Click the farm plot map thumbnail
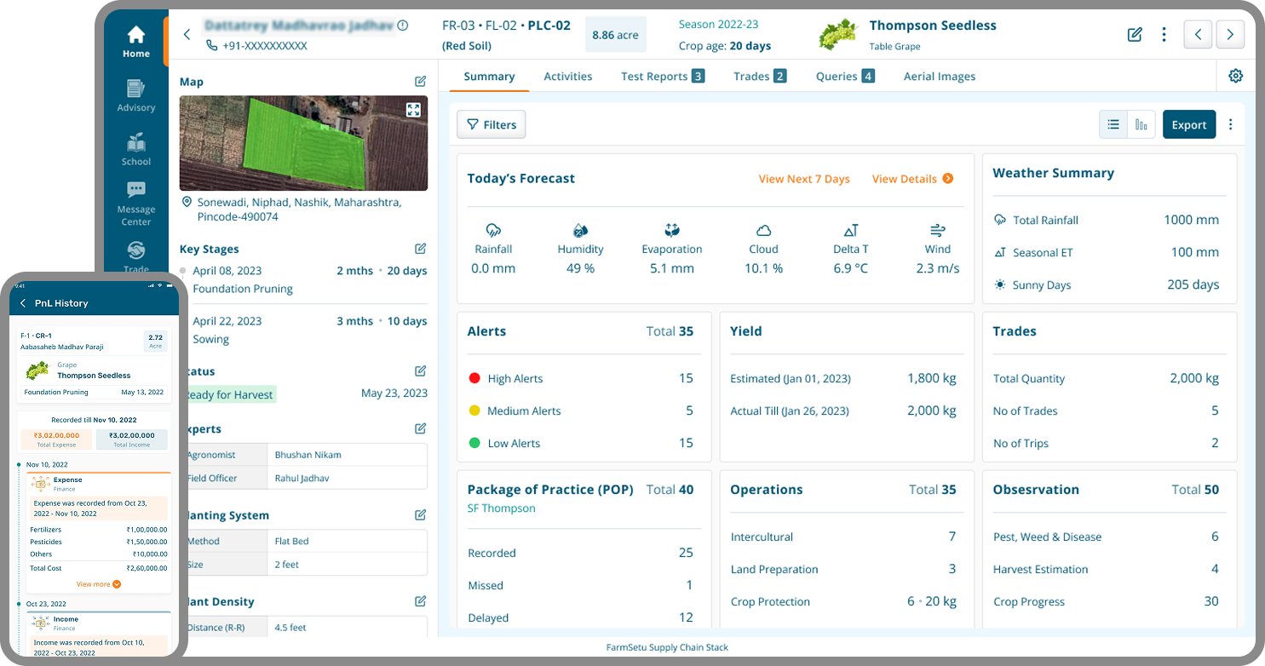This screenshot has height=666, width=1265. click(303, 143)
